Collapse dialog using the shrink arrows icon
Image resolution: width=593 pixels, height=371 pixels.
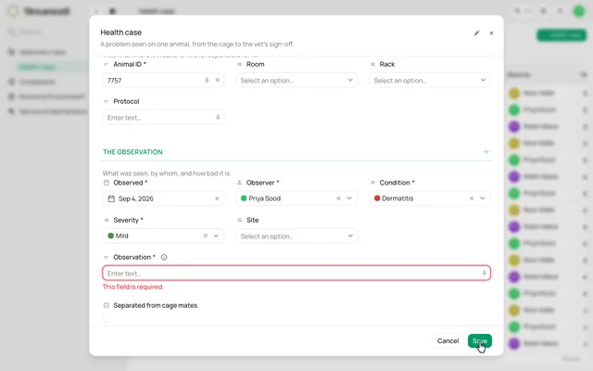point(476,33)
